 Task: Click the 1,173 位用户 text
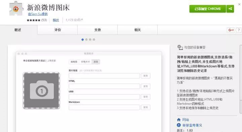(x=74, y=20)
